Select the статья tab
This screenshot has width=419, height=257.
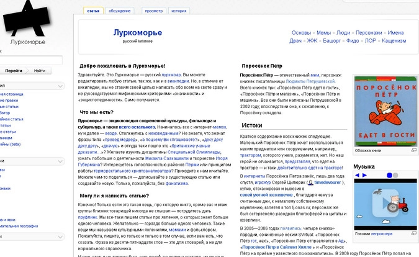click(93, 11)
